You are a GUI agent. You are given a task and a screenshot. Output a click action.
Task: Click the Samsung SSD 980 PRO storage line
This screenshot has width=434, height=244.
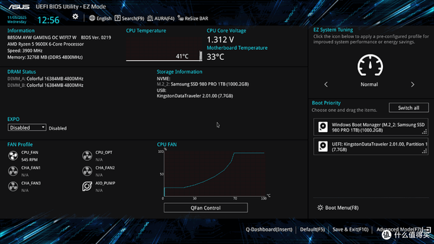[x=203, y=84]
